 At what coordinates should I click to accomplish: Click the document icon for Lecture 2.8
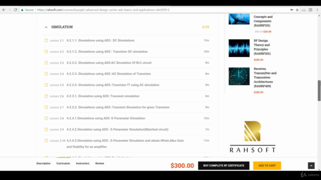(x=46, y=118)
